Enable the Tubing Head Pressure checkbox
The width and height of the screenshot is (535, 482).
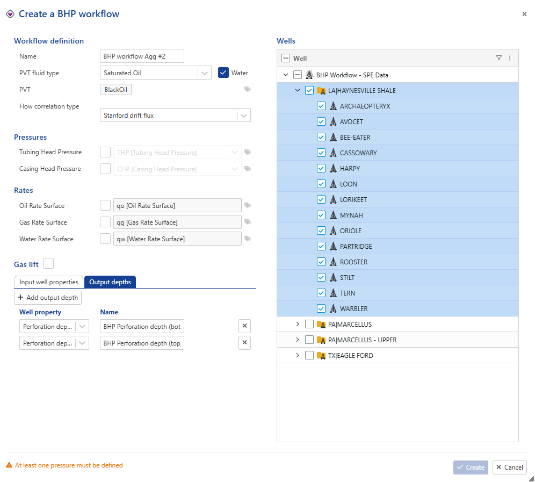click(x=106, y=153)
